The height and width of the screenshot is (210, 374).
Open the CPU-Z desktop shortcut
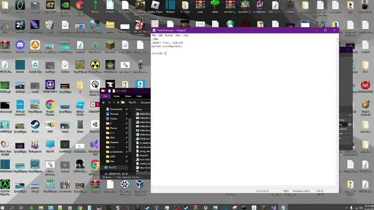tap(50, 86)
